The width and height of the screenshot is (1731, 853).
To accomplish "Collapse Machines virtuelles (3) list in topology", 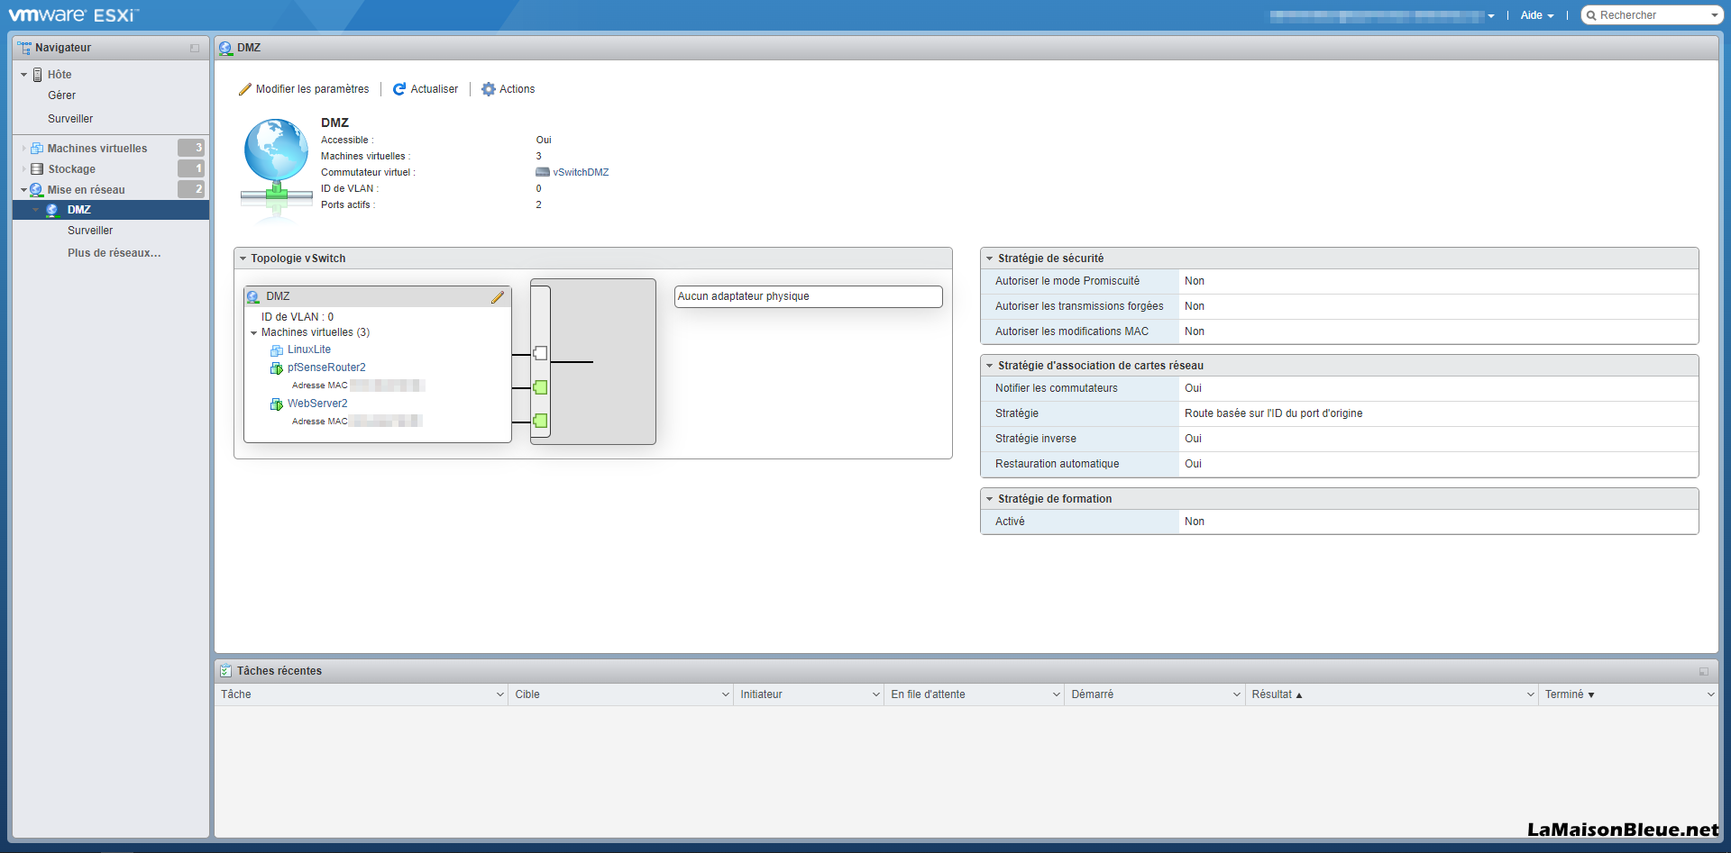I will pos(254,333).
